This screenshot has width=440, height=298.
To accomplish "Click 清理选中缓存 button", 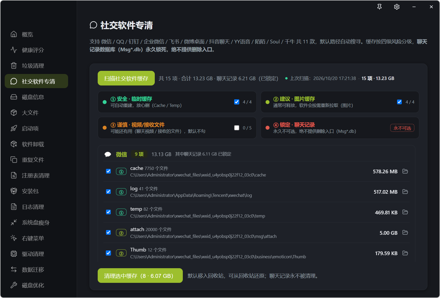I will click(140, 276).
